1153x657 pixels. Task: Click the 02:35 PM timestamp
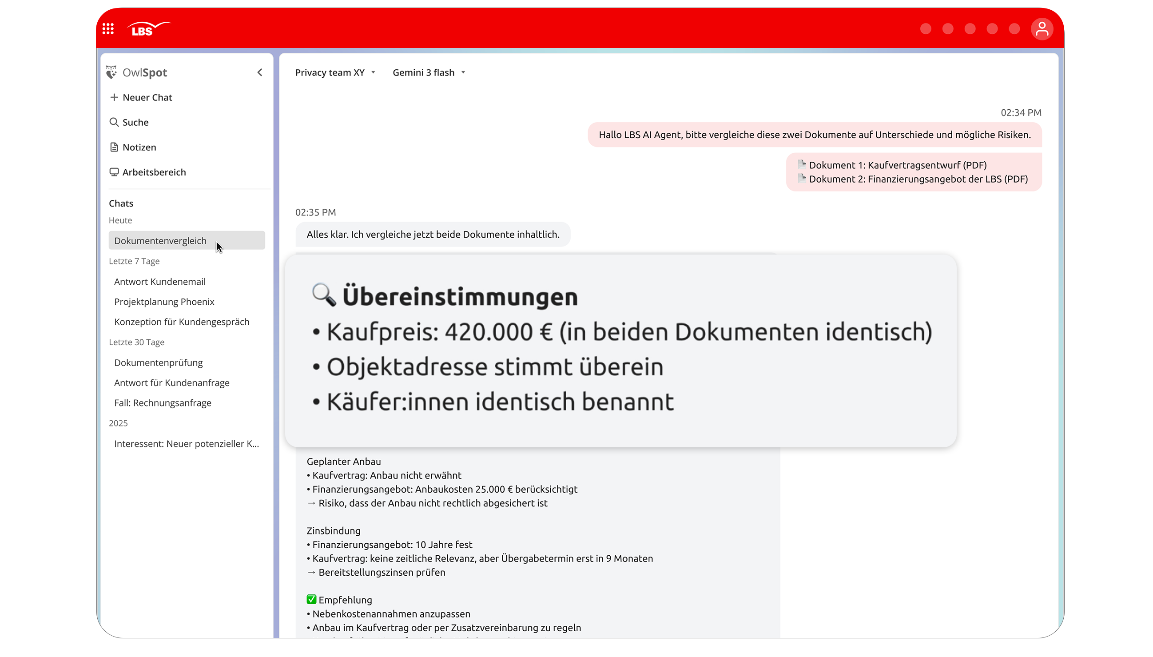(x=315, y=212)
